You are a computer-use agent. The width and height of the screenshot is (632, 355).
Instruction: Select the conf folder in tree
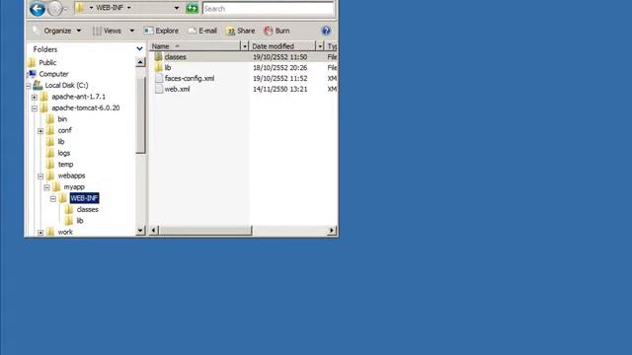coord(64,130)
